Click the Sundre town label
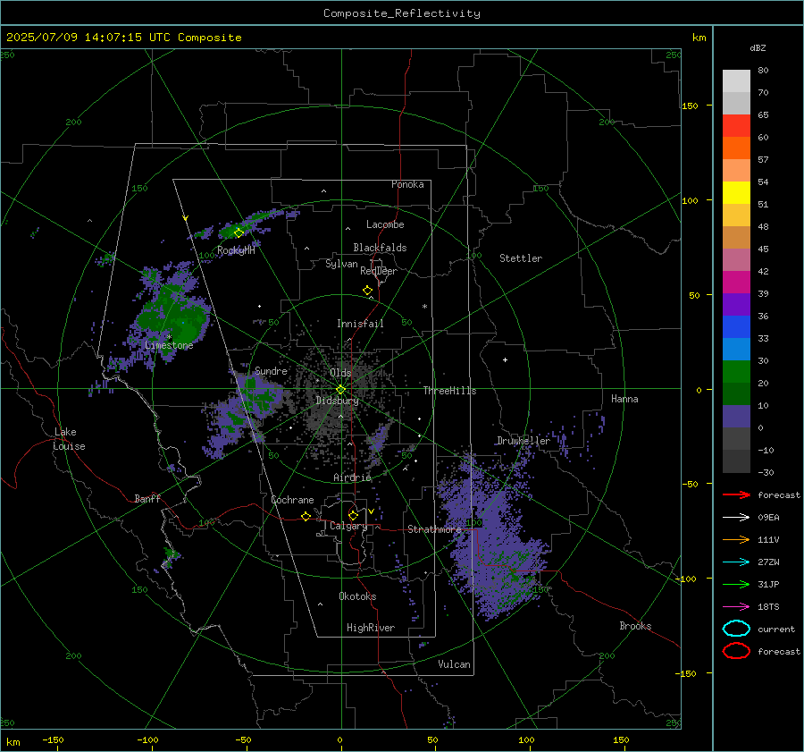 (x=271, y=370)
